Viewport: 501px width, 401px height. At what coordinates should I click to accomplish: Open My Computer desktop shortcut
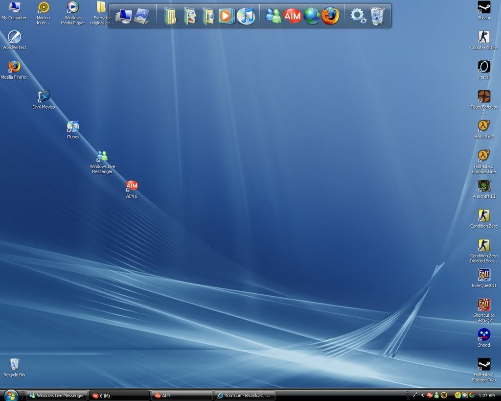14,10
